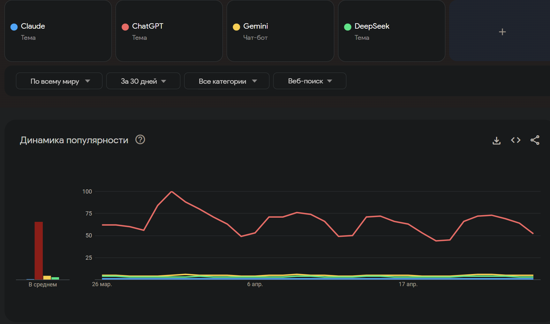
Task: Select the DeepSeek topic card
Action: (392, 31)
